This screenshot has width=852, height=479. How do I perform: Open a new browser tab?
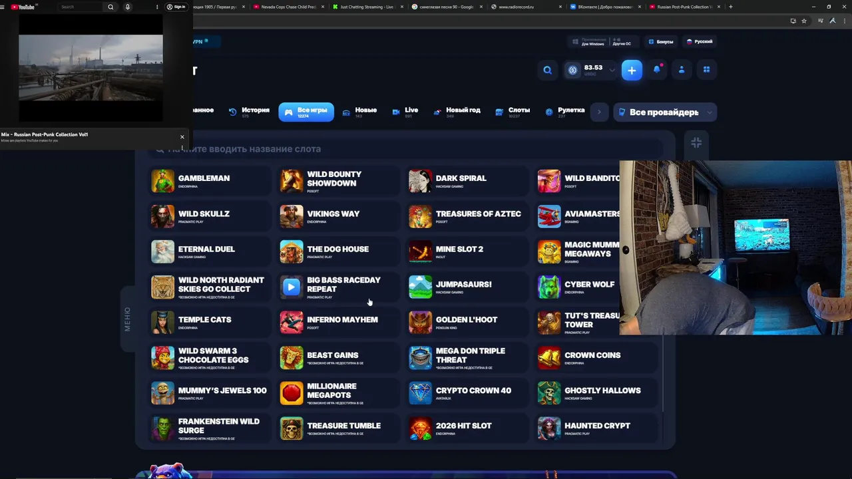[730, 7]
